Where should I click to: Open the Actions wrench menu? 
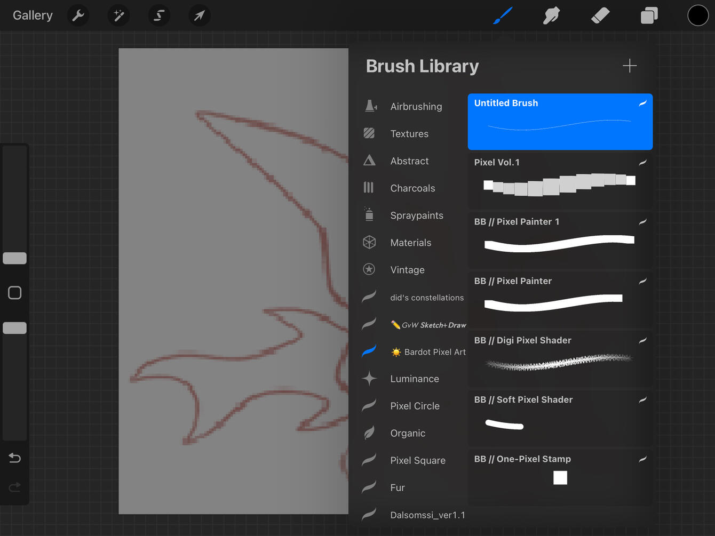point(78,15)
